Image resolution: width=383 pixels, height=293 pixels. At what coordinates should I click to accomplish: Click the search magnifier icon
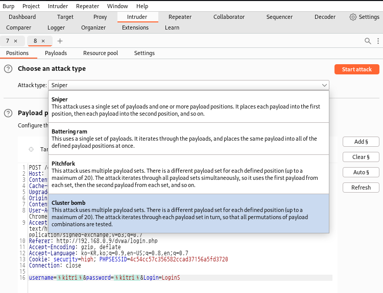368,41
